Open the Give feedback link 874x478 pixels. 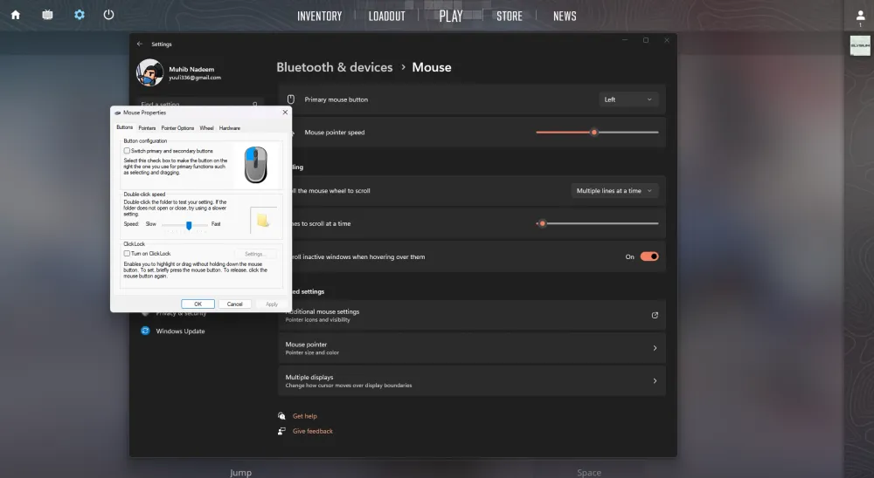[313, 431]
